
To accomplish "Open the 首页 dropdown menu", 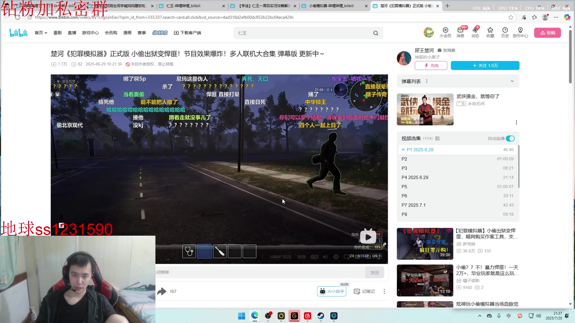I will coord(41,33).
